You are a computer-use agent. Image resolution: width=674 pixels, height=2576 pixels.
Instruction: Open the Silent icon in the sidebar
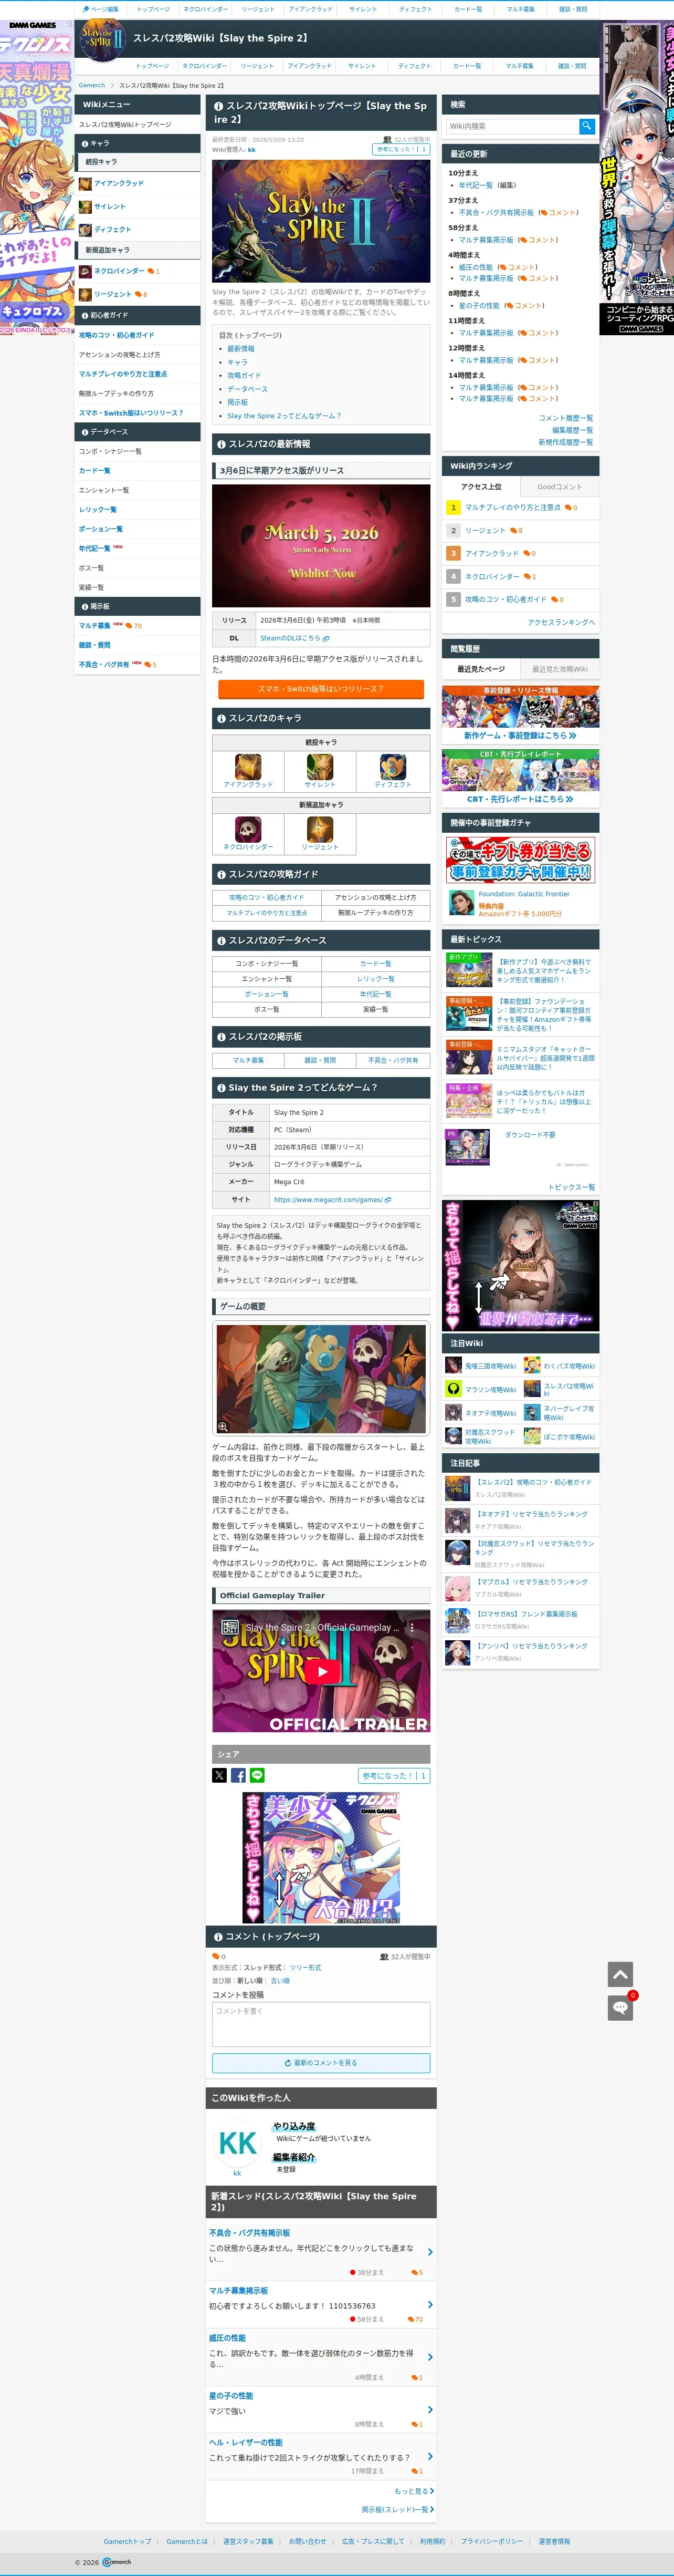pos(85,207)
